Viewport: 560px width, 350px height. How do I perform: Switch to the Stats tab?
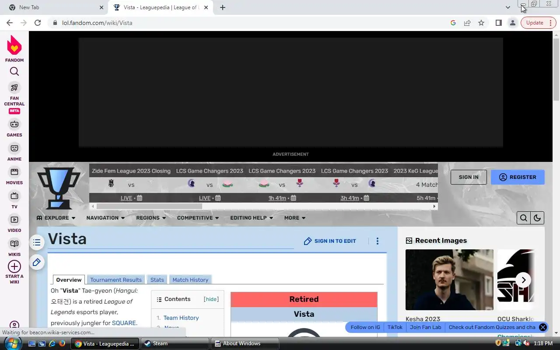157,280
